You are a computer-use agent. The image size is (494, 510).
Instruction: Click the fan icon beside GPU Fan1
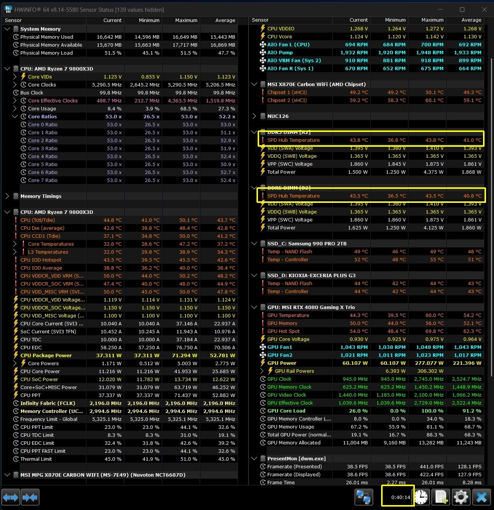pos(263,347)
